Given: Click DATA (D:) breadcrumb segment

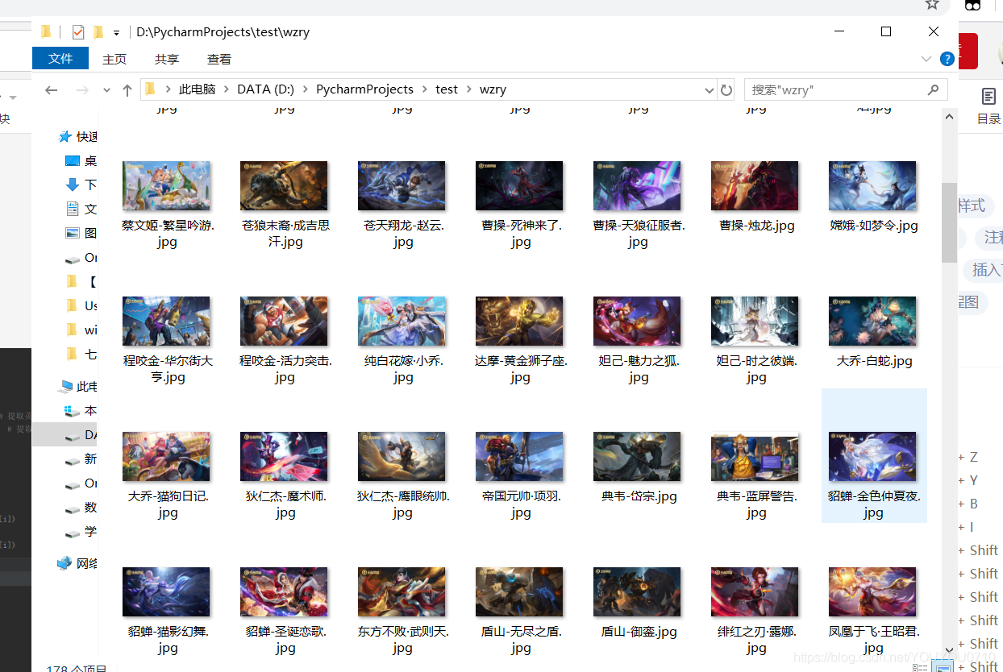Looking at the screenshot, I should point(265,89).
